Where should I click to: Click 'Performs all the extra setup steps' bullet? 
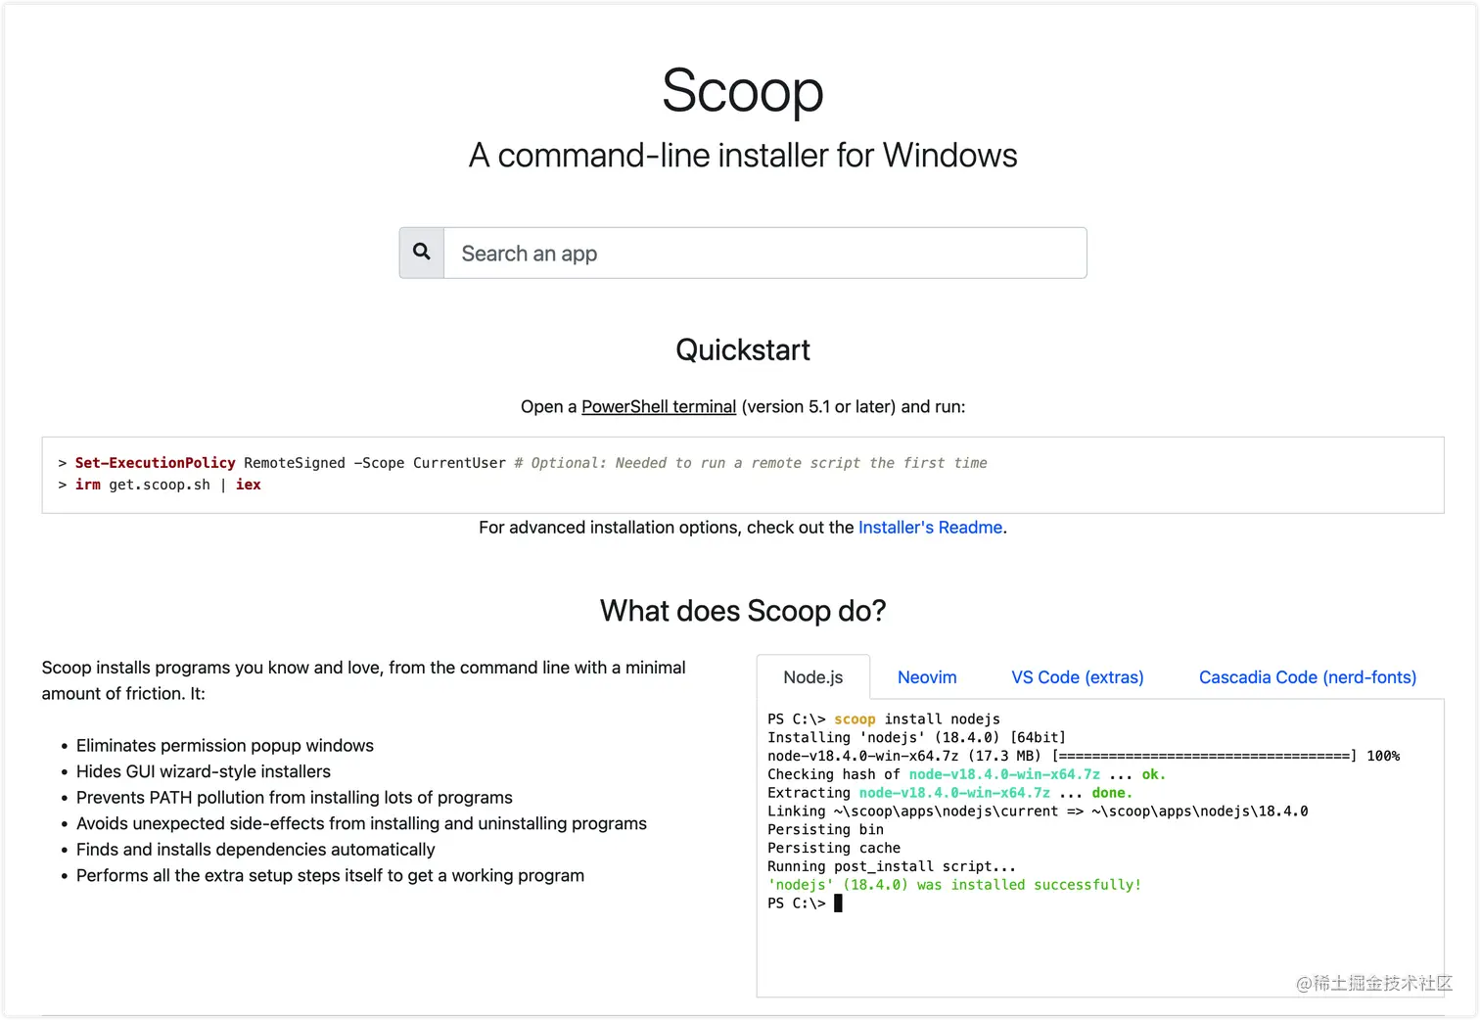tap(330, 875)
